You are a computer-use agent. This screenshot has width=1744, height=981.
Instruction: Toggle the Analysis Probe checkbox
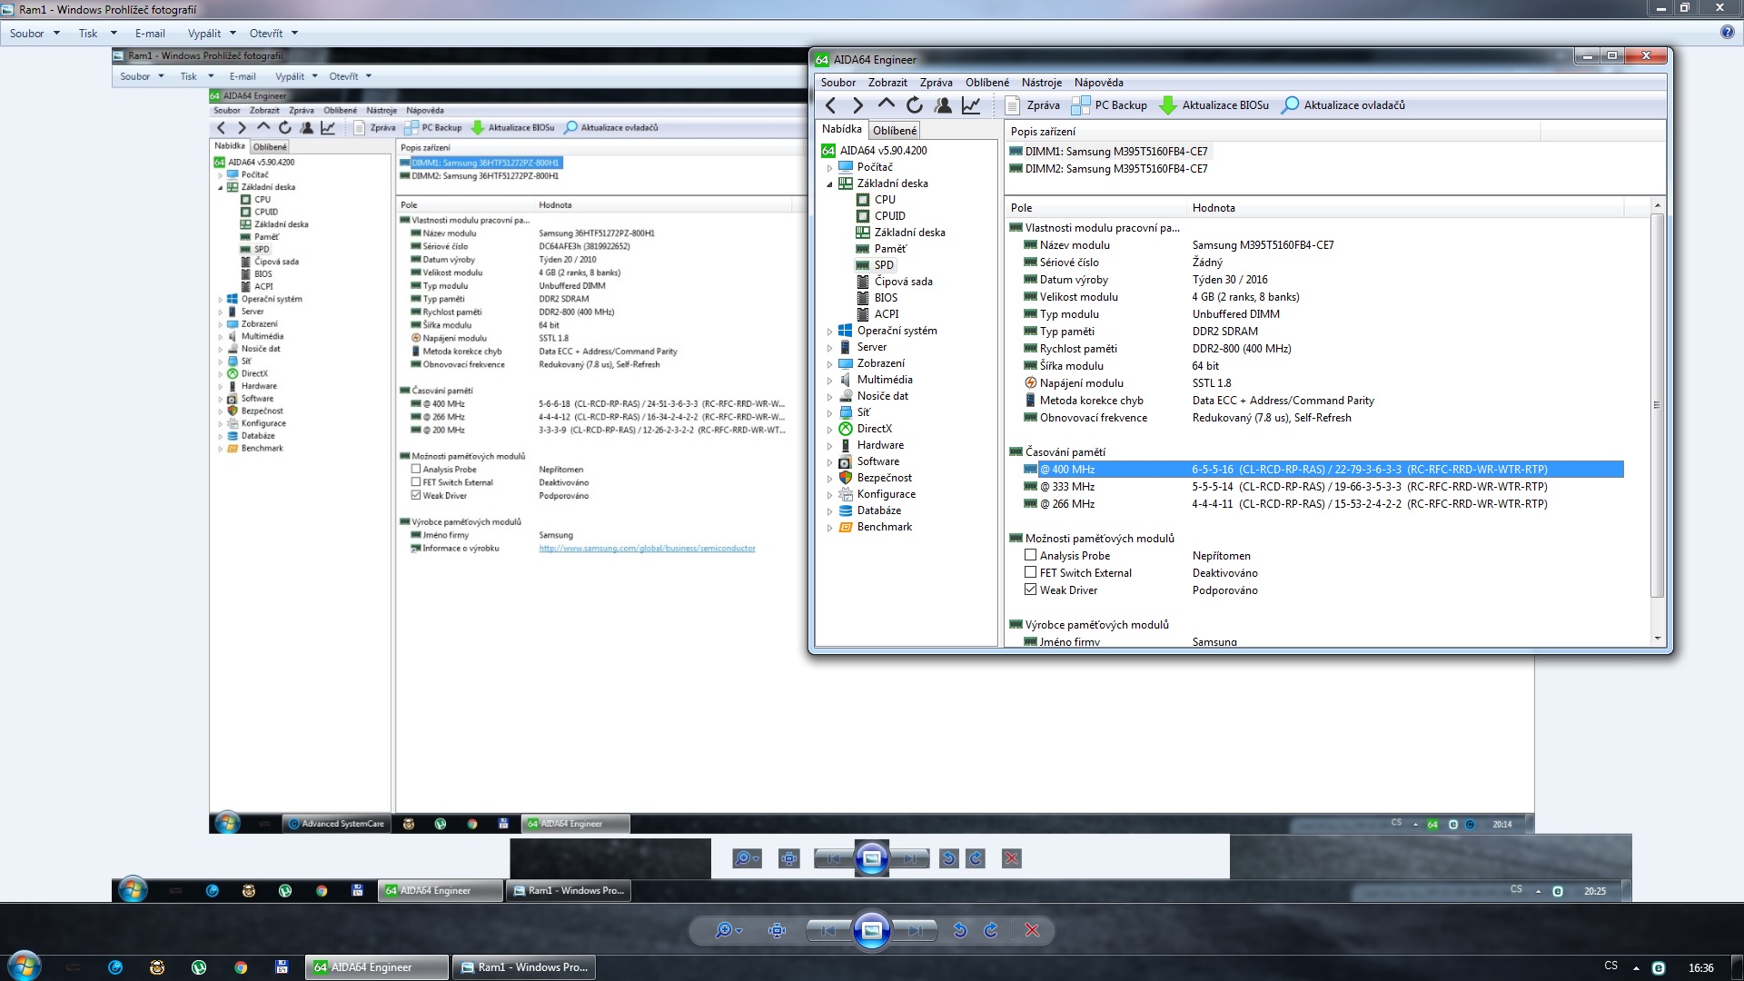1030,555
